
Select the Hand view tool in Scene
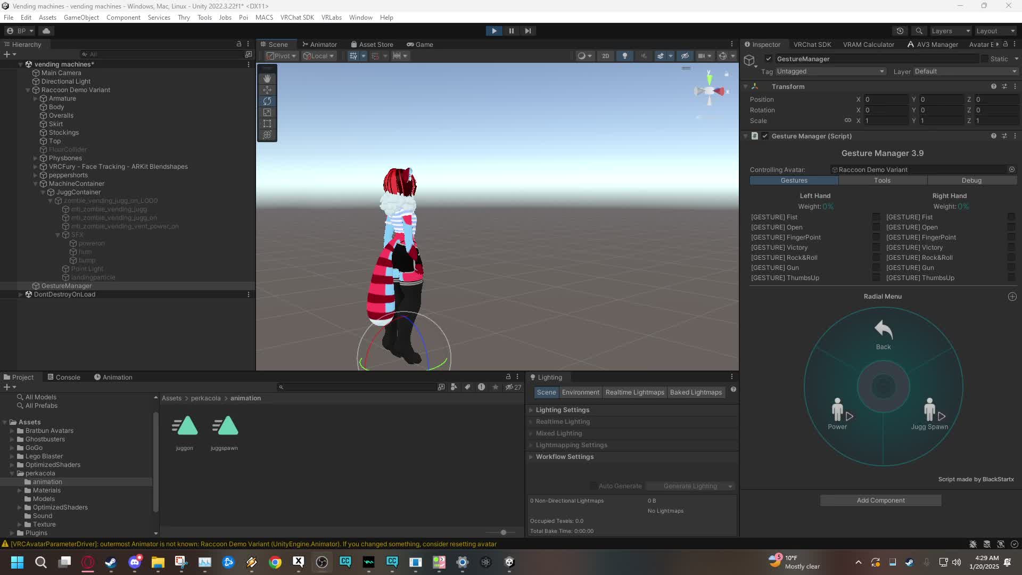267,79
